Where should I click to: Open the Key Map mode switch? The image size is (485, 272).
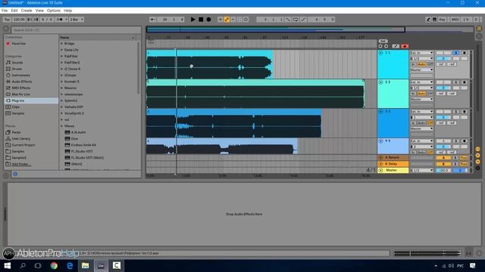(442, 20)
